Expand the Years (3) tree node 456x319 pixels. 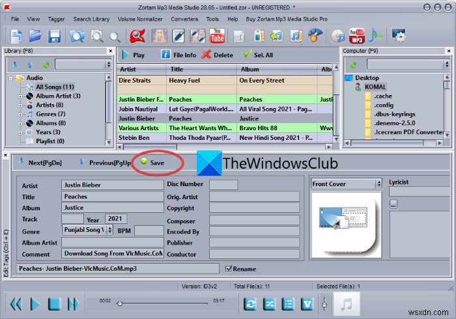tap(20, 133)
